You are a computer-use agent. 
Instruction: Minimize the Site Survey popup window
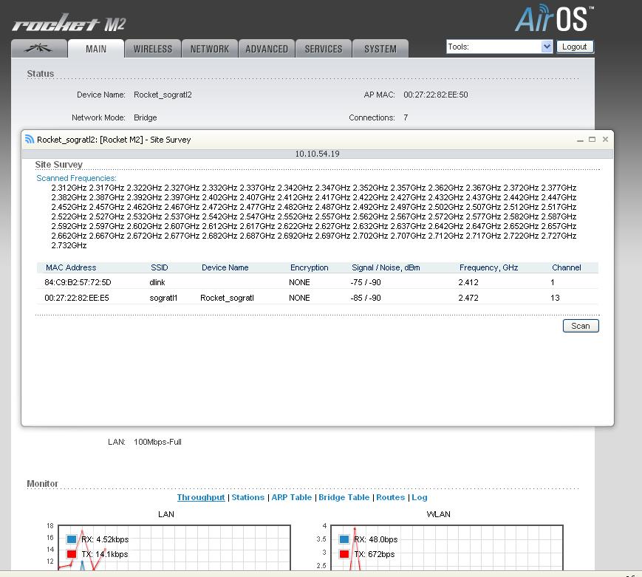pyautogui.click(x=578, y=139)
